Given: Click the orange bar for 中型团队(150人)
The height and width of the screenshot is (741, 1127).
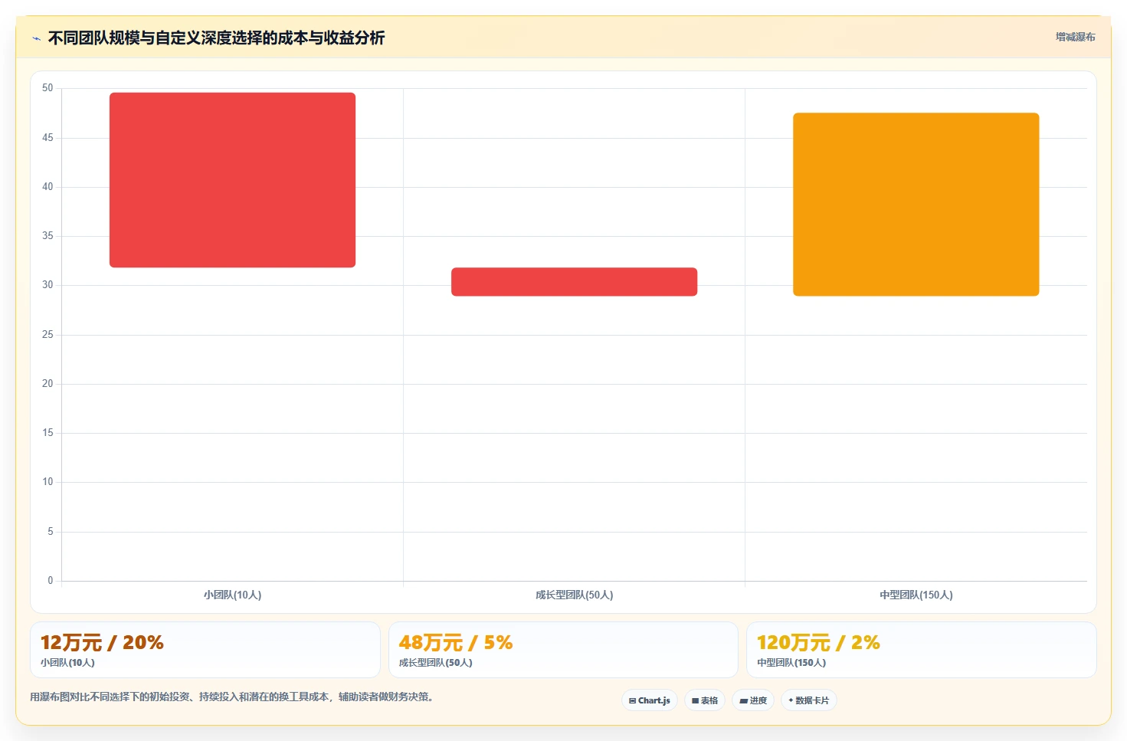Looking at the screenshot, I should tap(916, 205).
